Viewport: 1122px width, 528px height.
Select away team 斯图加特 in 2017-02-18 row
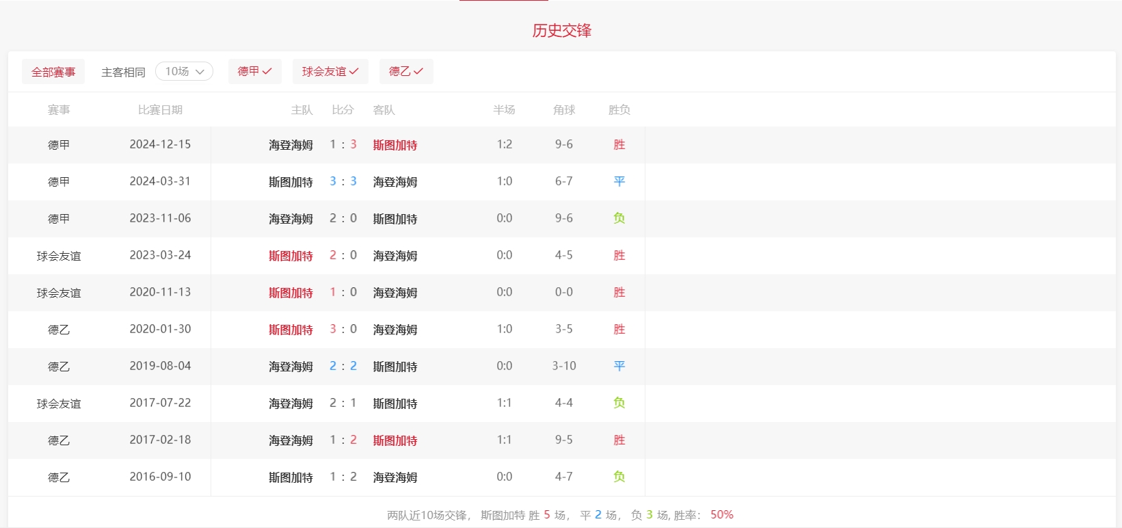395,440
